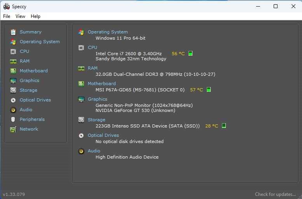Open the View menu
The height and width of the screenshot is (199, 302).
[x=20, y=16]
